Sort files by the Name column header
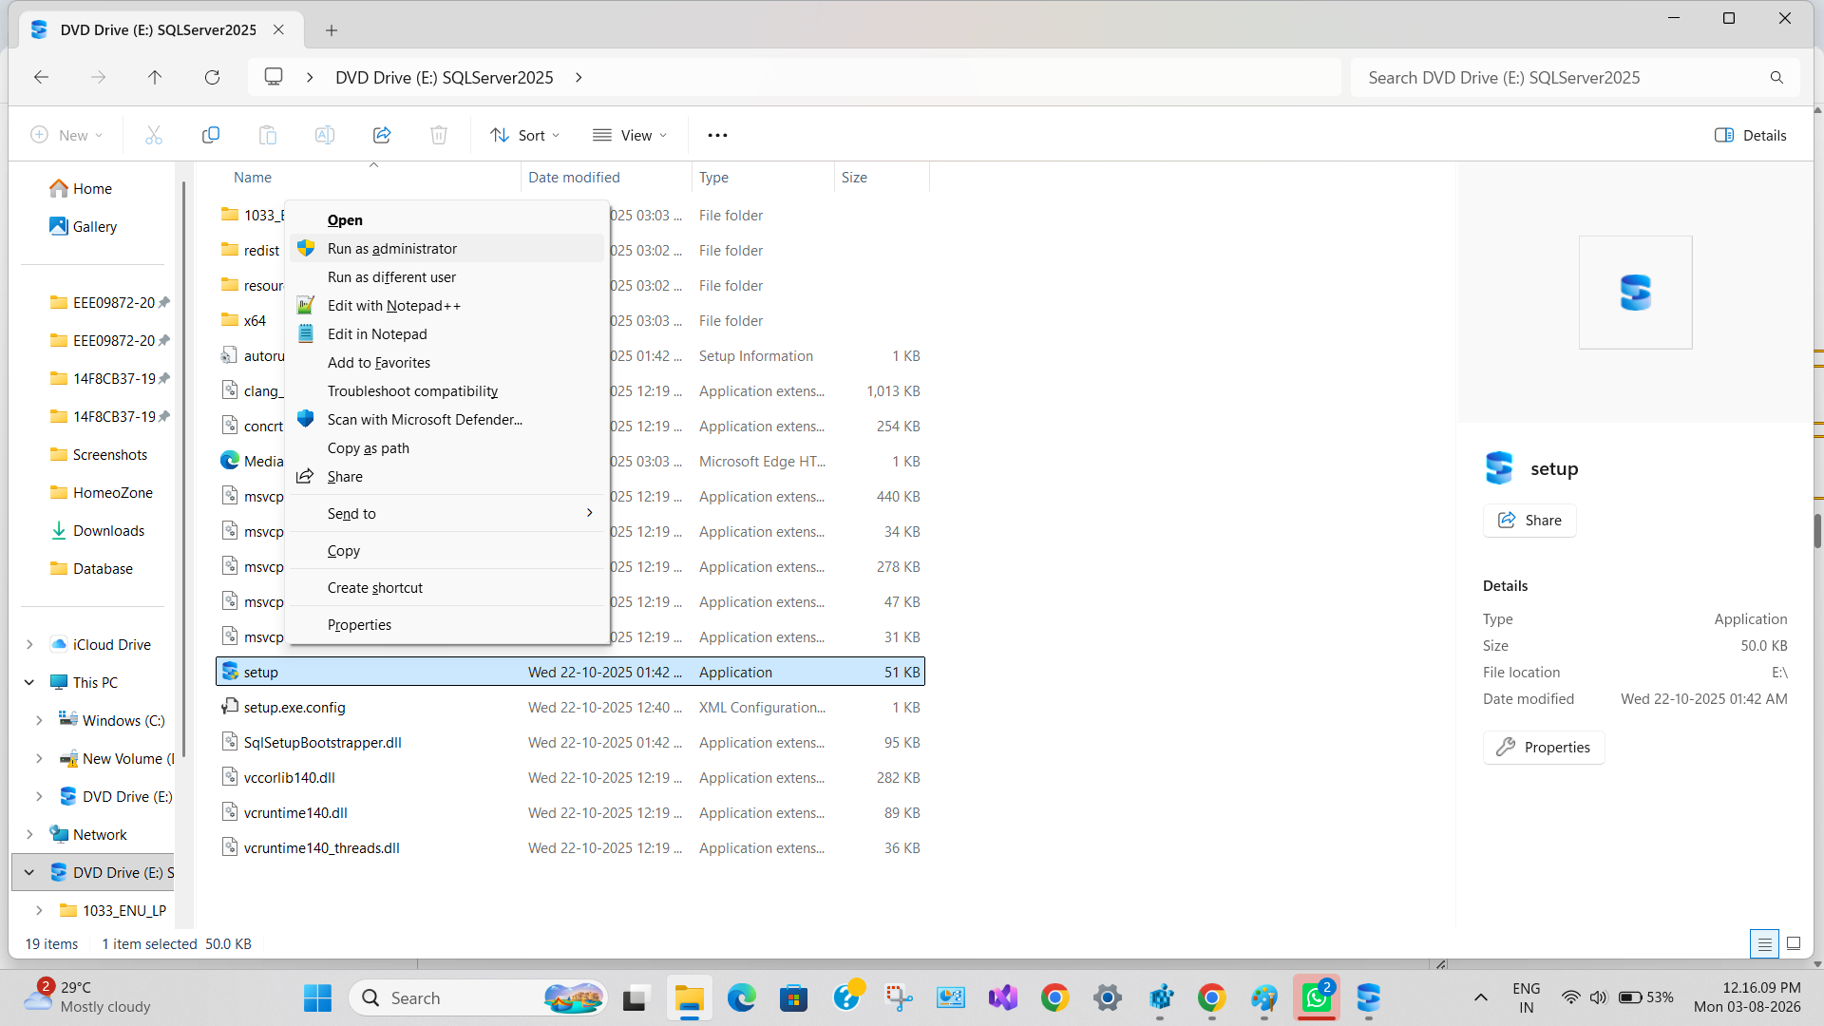 [x=369, y=177]
